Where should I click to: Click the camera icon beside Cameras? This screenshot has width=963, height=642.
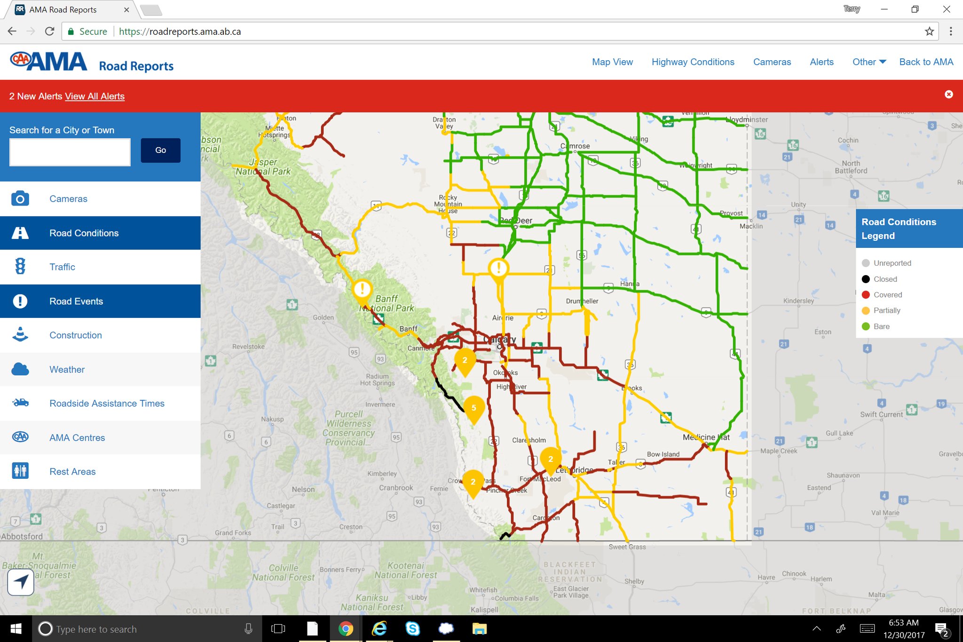click(20, 199)
